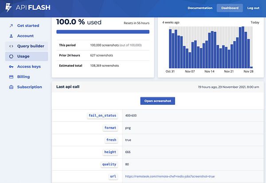Click the tallest bar in usage chart
266x183 pixels.
[243, 47]
